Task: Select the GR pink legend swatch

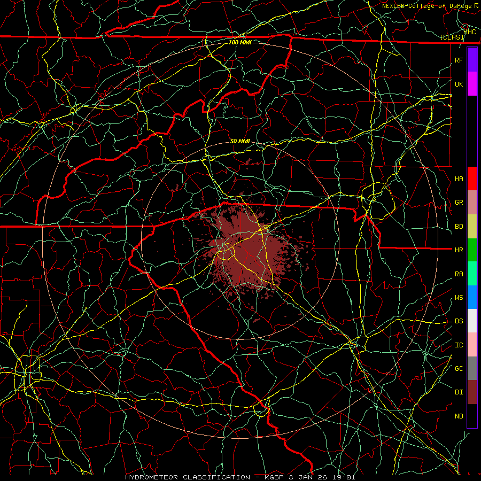Action: coord(472,202)
